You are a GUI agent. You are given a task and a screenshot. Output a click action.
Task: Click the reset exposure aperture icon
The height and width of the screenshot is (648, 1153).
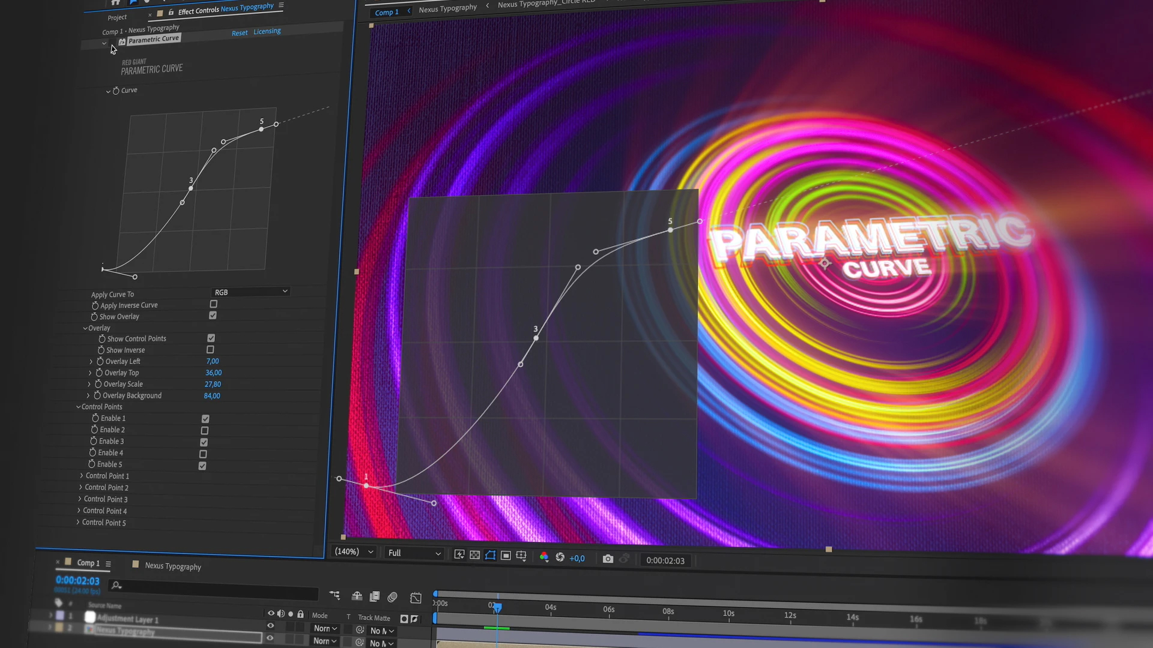click(x=560, y=557)
